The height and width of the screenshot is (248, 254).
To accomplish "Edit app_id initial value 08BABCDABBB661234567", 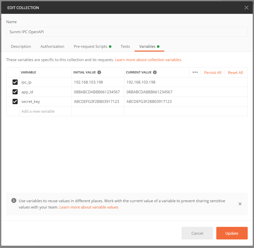I will click(x=98, y=92).
